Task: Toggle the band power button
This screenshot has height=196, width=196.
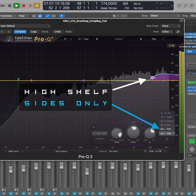Action: point(94,127)
